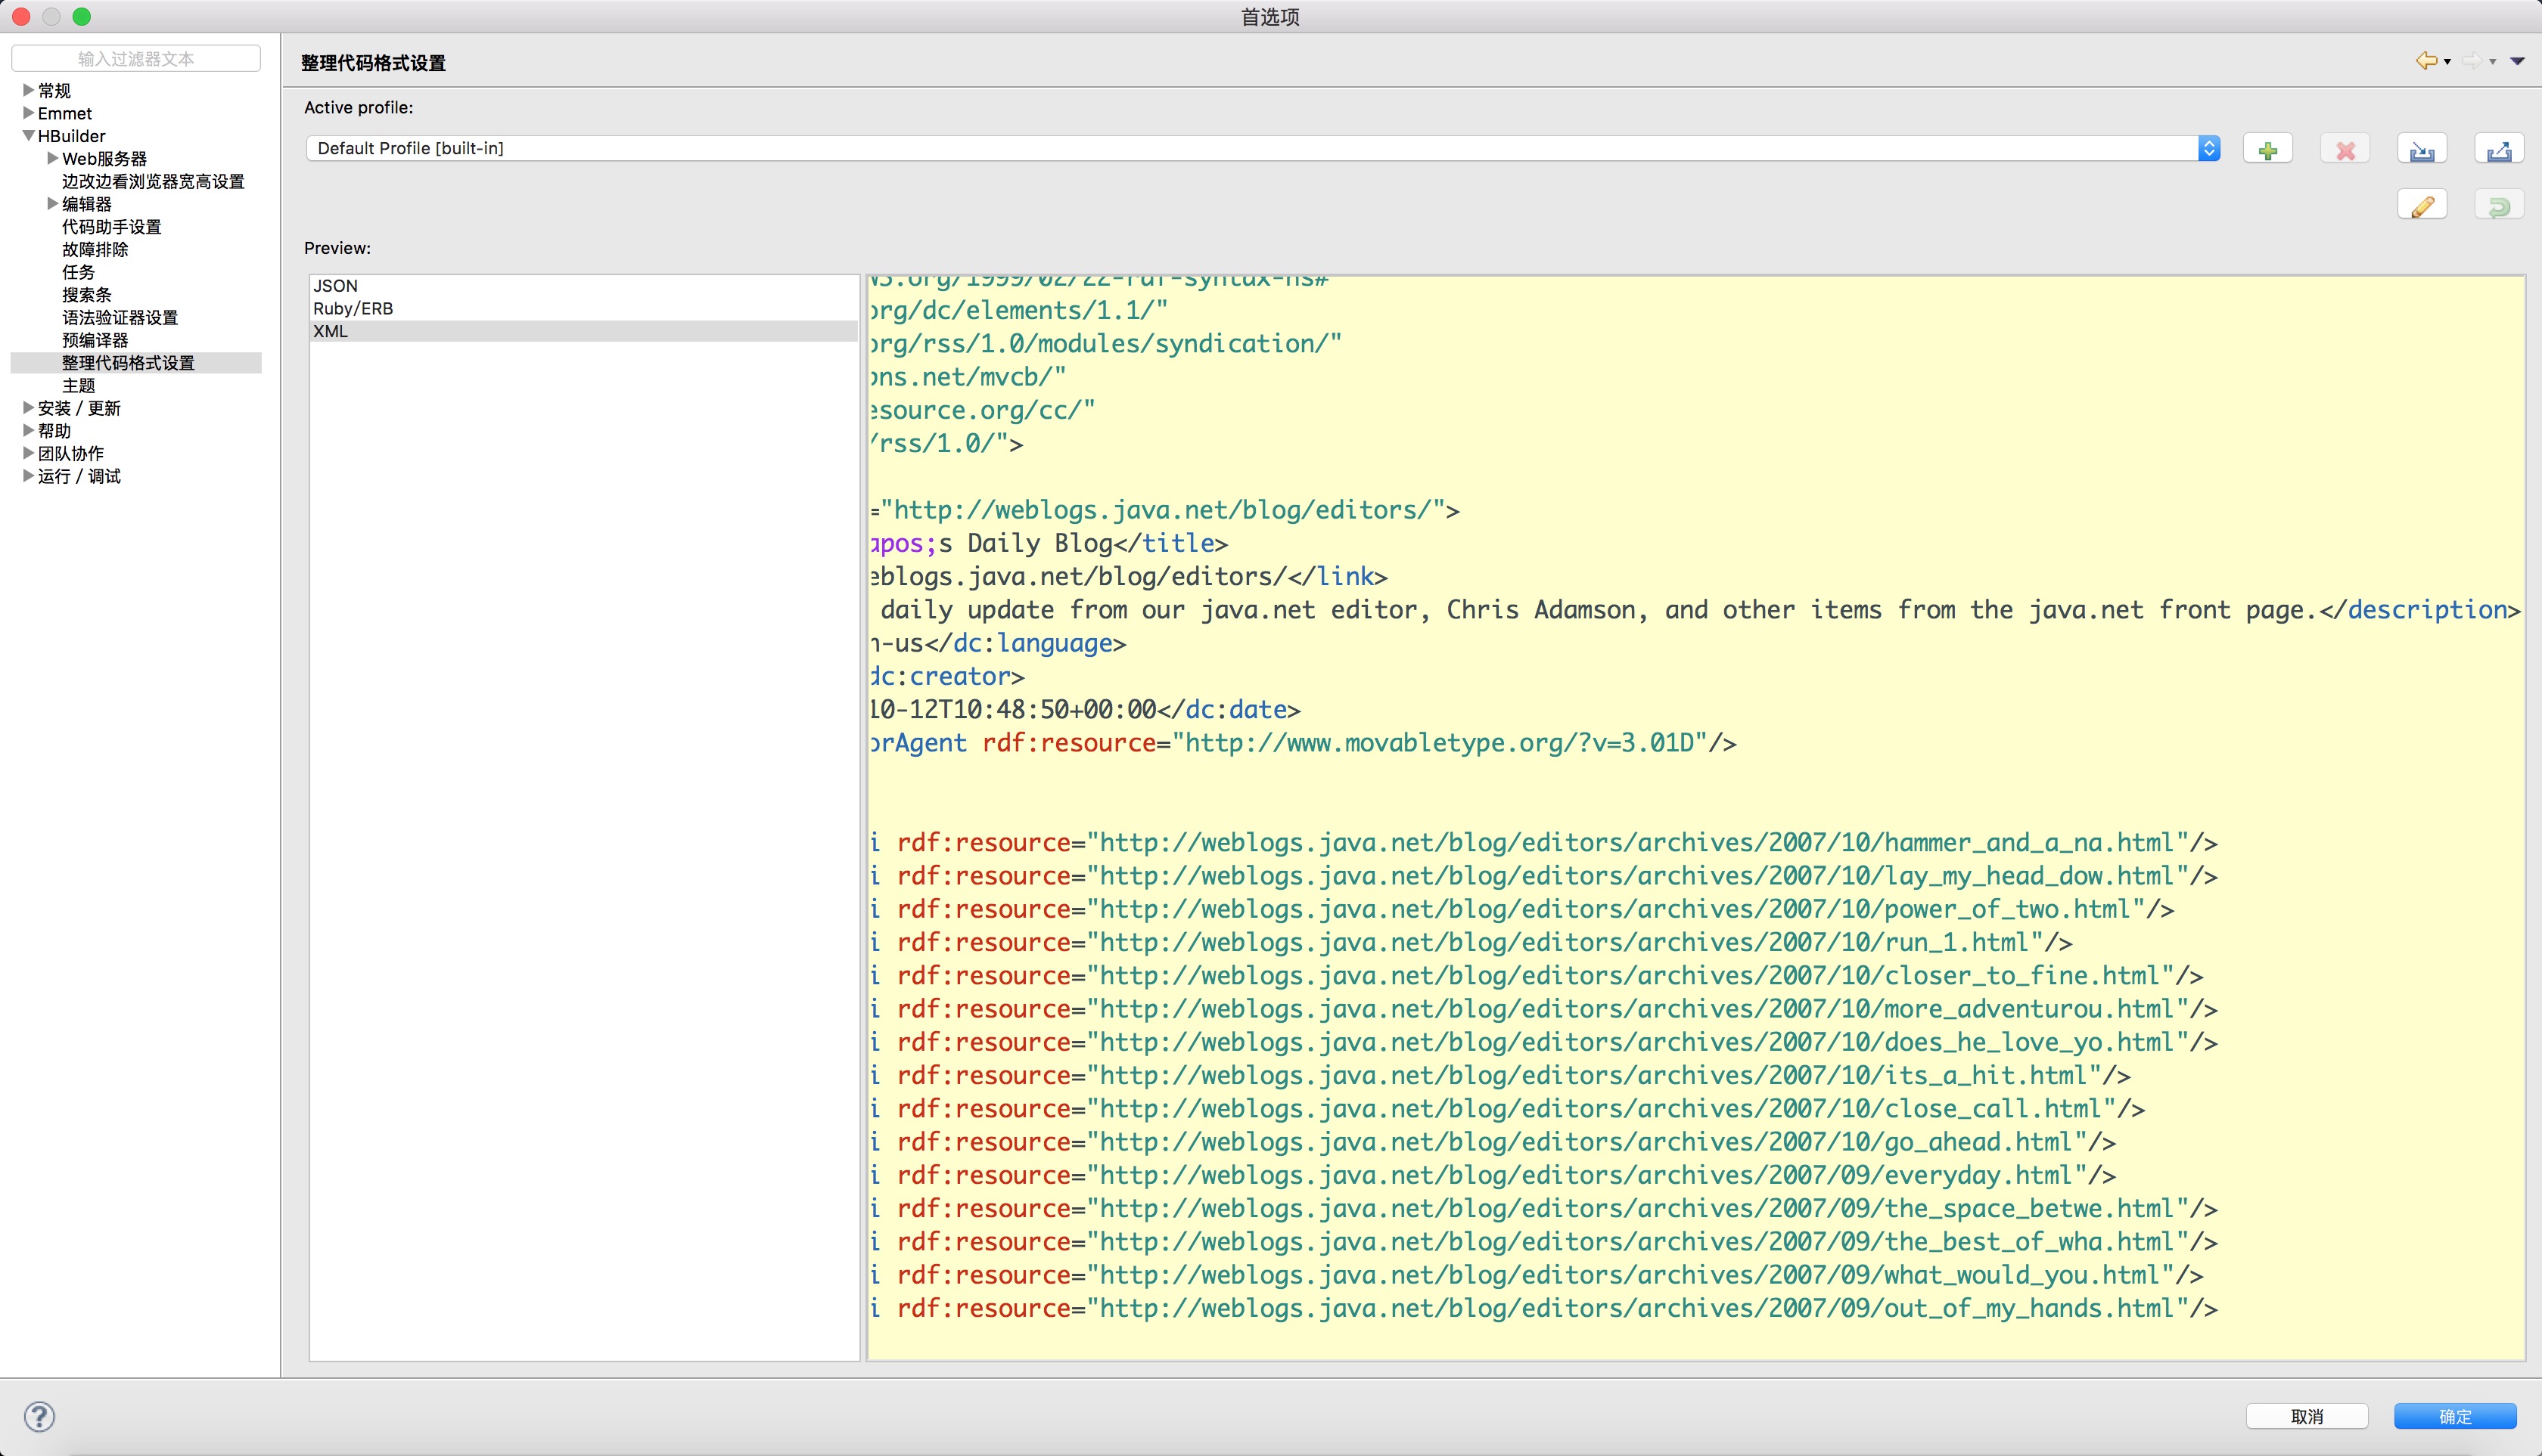
Task: Click the dc:language line in XML preview
Action: point(998,643)
